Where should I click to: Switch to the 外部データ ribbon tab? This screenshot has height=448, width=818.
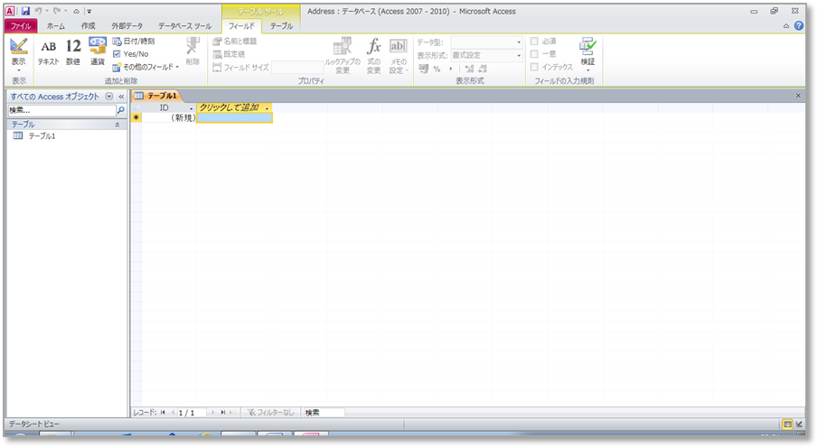[x=127, y=25]
